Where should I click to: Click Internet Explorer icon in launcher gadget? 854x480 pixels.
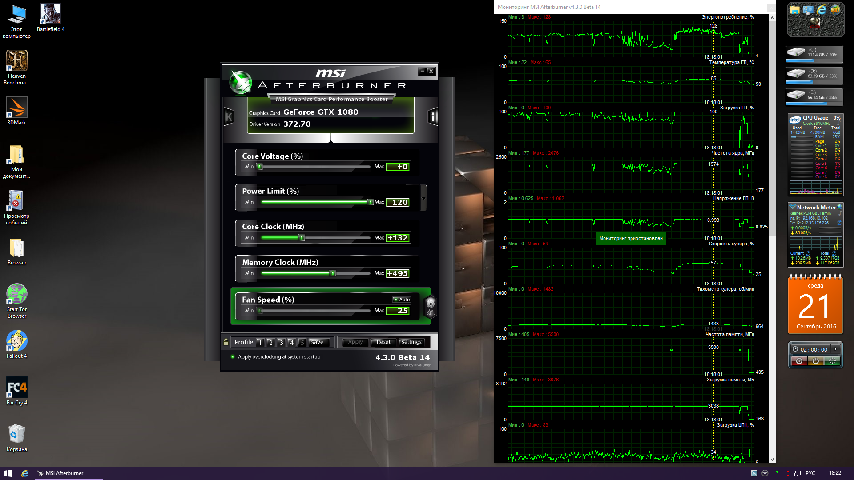tap(821, 10)
